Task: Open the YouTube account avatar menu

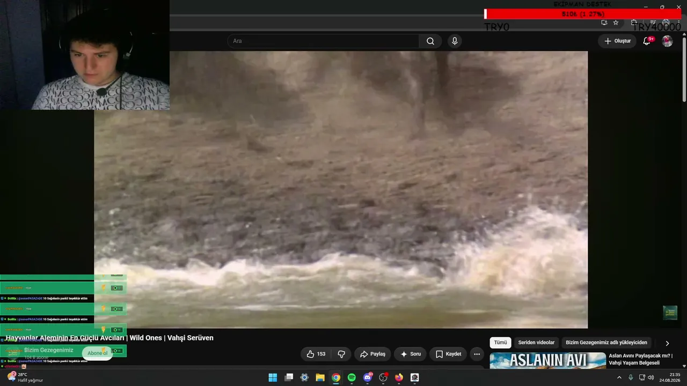Action: [x=667, y=41]
